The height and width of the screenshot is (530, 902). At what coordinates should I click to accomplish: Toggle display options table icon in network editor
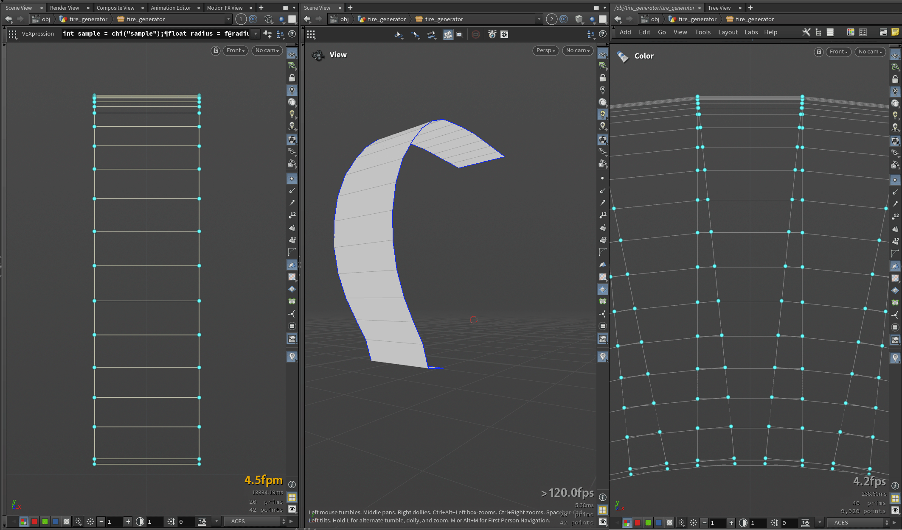click(863, 32)
